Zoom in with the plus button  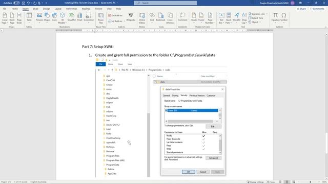319,182
